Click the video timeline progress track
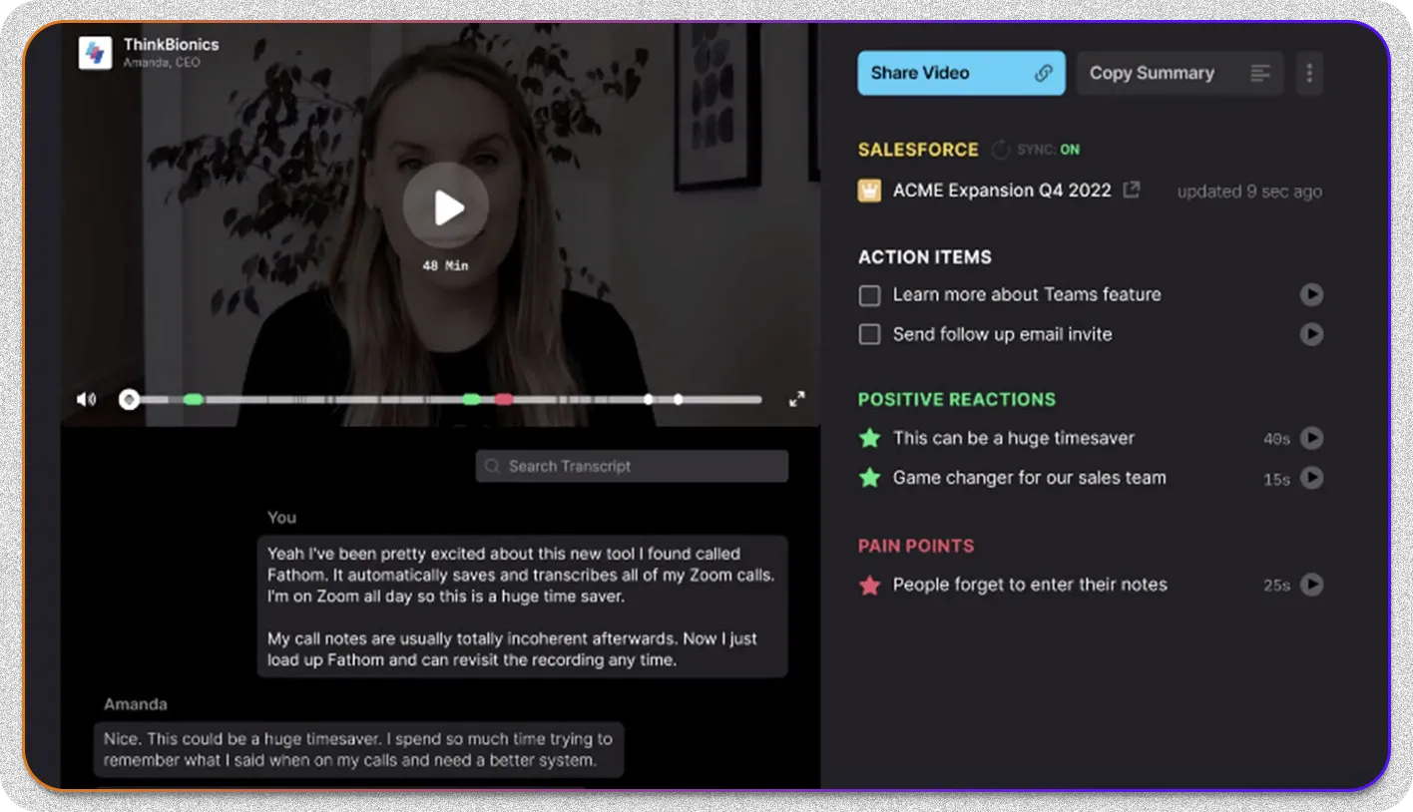Screen dimensions: 1413x812 440,400
